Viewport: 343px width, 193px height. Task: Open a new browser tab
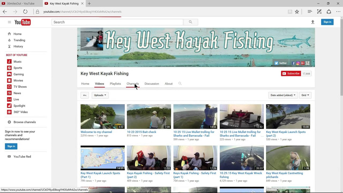tap(89, 3)
